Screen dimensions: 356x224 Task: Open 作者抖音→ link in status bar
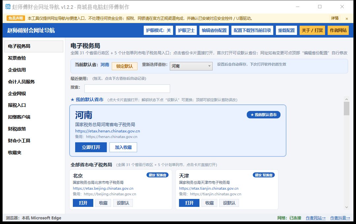tap(340, 218)
